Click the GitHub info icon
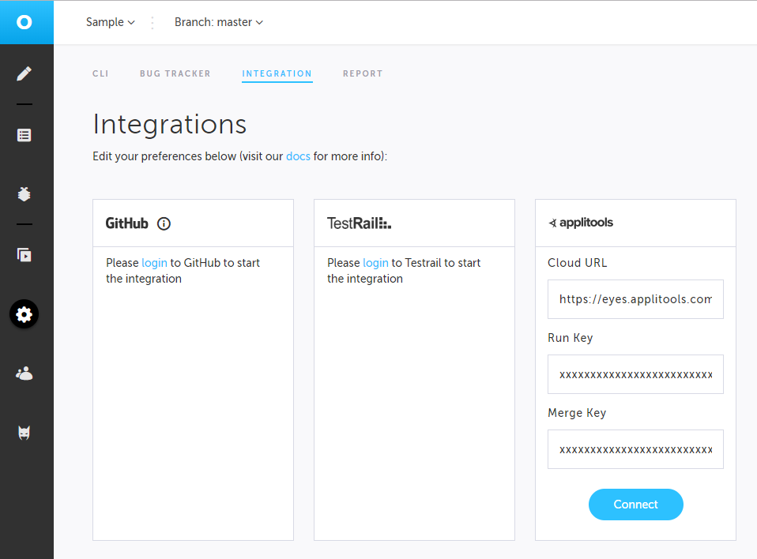Viewport: 757px width, 559px height. (x=164, y=223)
